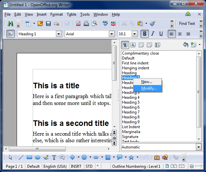Open the Table menu
Screen dimensions: 206x172
pos(72,14)
